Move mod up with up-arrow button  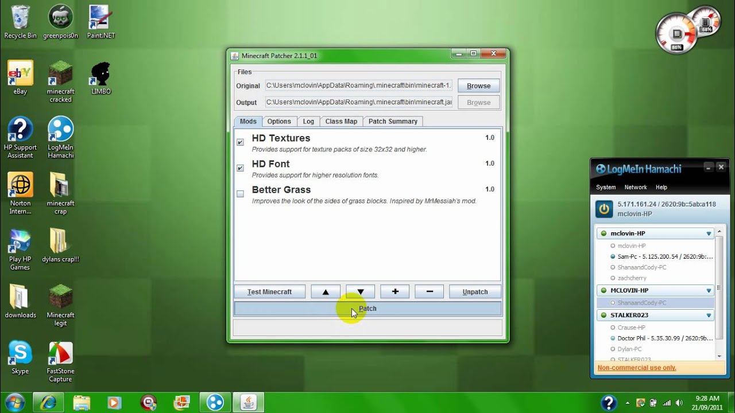pyautogui.click(x=326, y=291)
